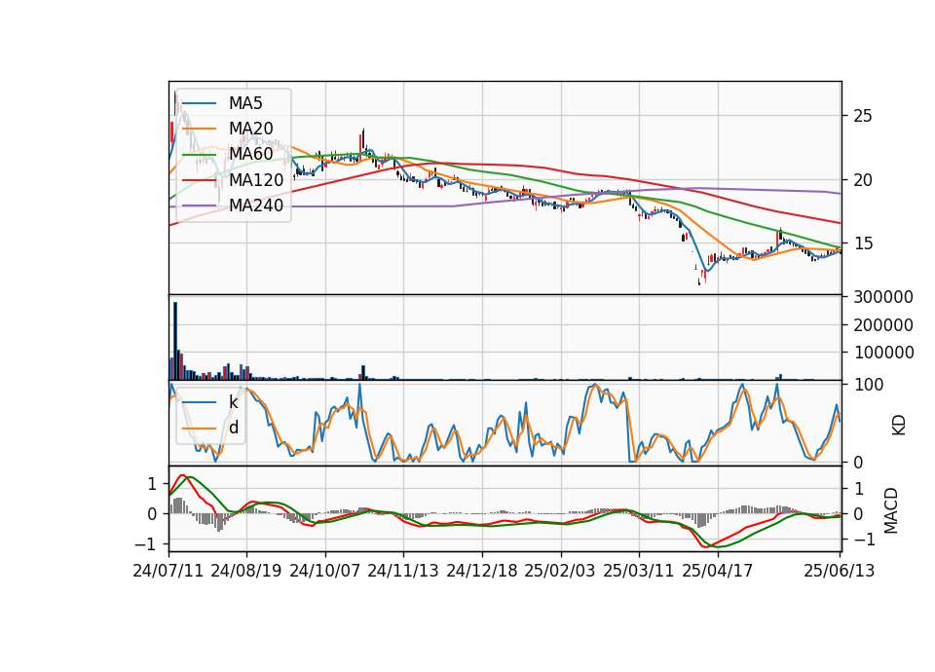Click the red MA120 legend line sample

[199, 179]
